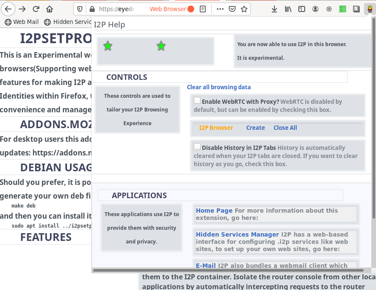Viewport: 376px width, 290px height.
Task: Click the Home Page application link
Action: [214, 211]
